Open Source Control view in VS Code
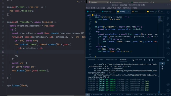 [168, 18]
